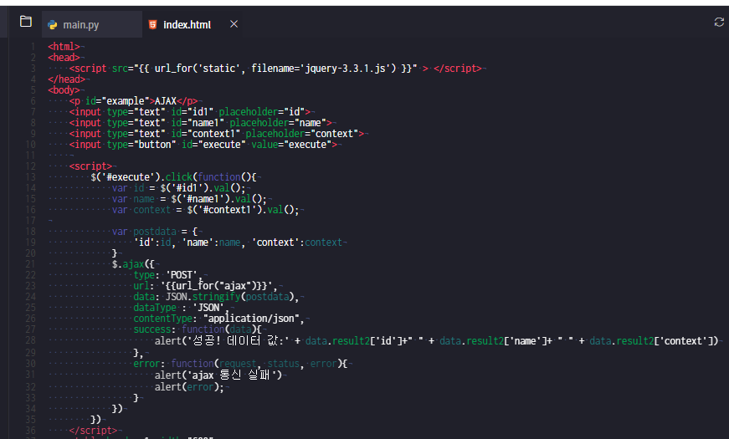Screen dimensions: 729x439
Task: Switch to the main.py tab
Action: (x=91, y=24)
